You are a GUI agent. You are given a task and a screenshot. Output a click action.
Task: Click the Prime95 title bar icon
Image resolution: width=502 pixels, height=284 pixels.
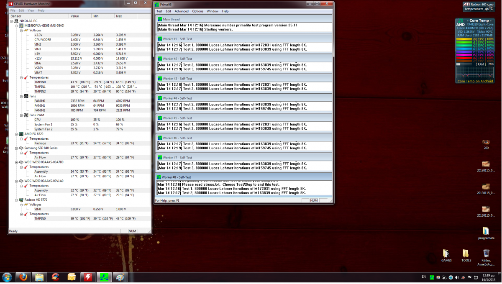157,5
